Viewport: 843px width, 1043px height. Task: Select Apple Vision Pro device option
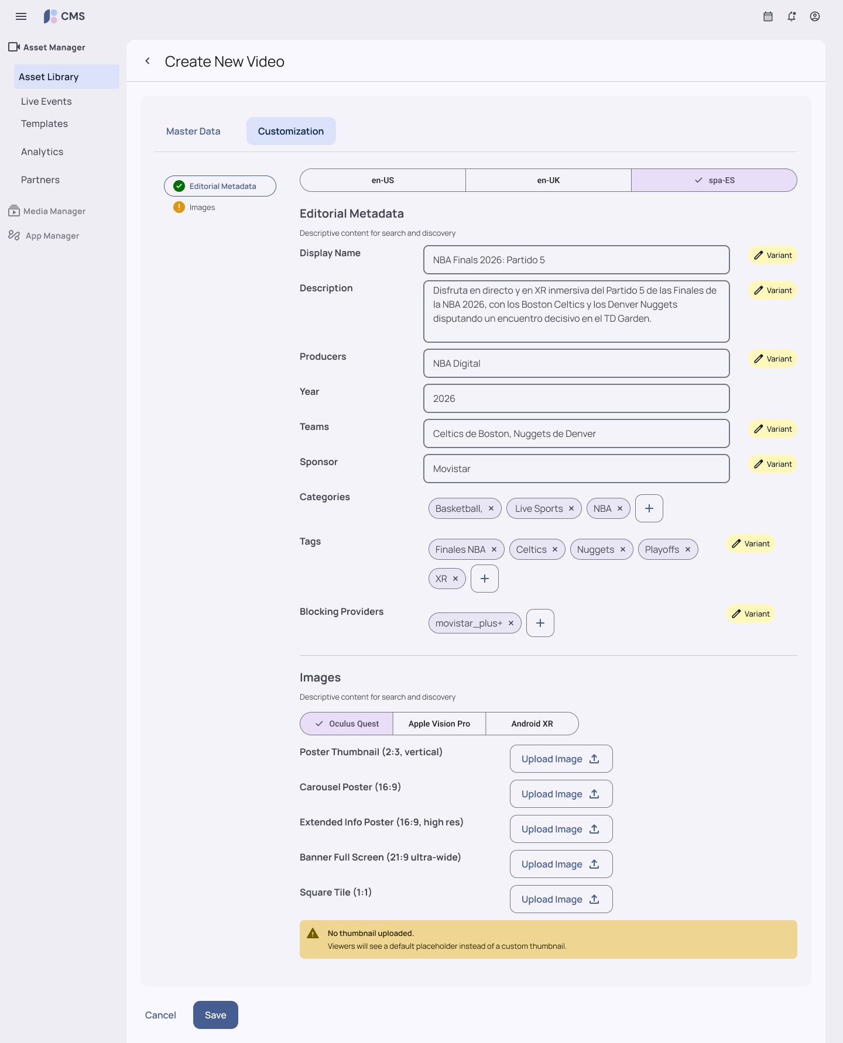[x=439, y=724]
